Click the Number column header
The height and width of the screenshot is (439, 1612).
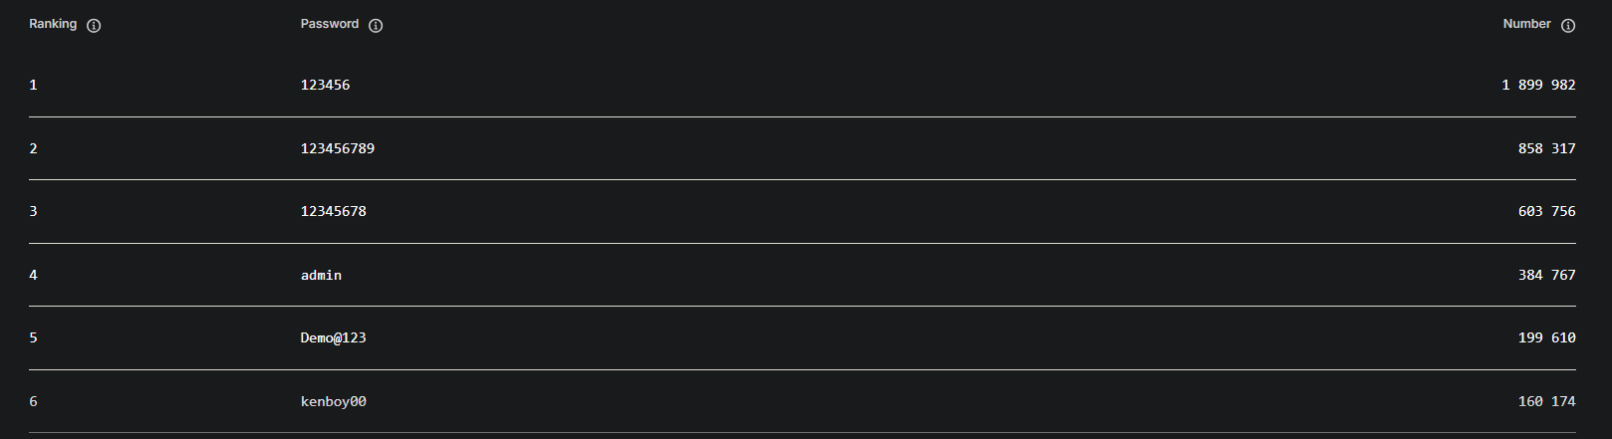point(1526,24)
